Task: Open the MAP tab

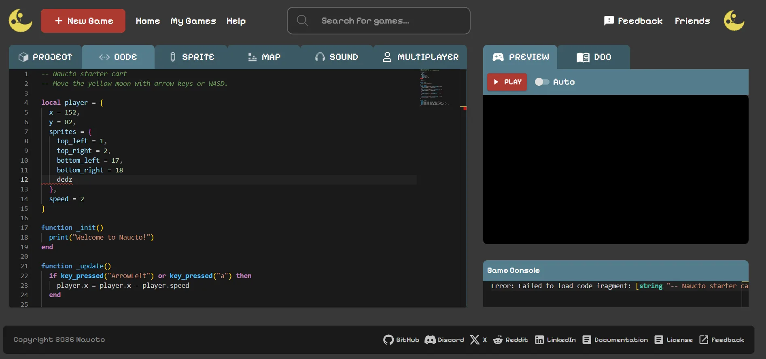Action: coord(264,57)
